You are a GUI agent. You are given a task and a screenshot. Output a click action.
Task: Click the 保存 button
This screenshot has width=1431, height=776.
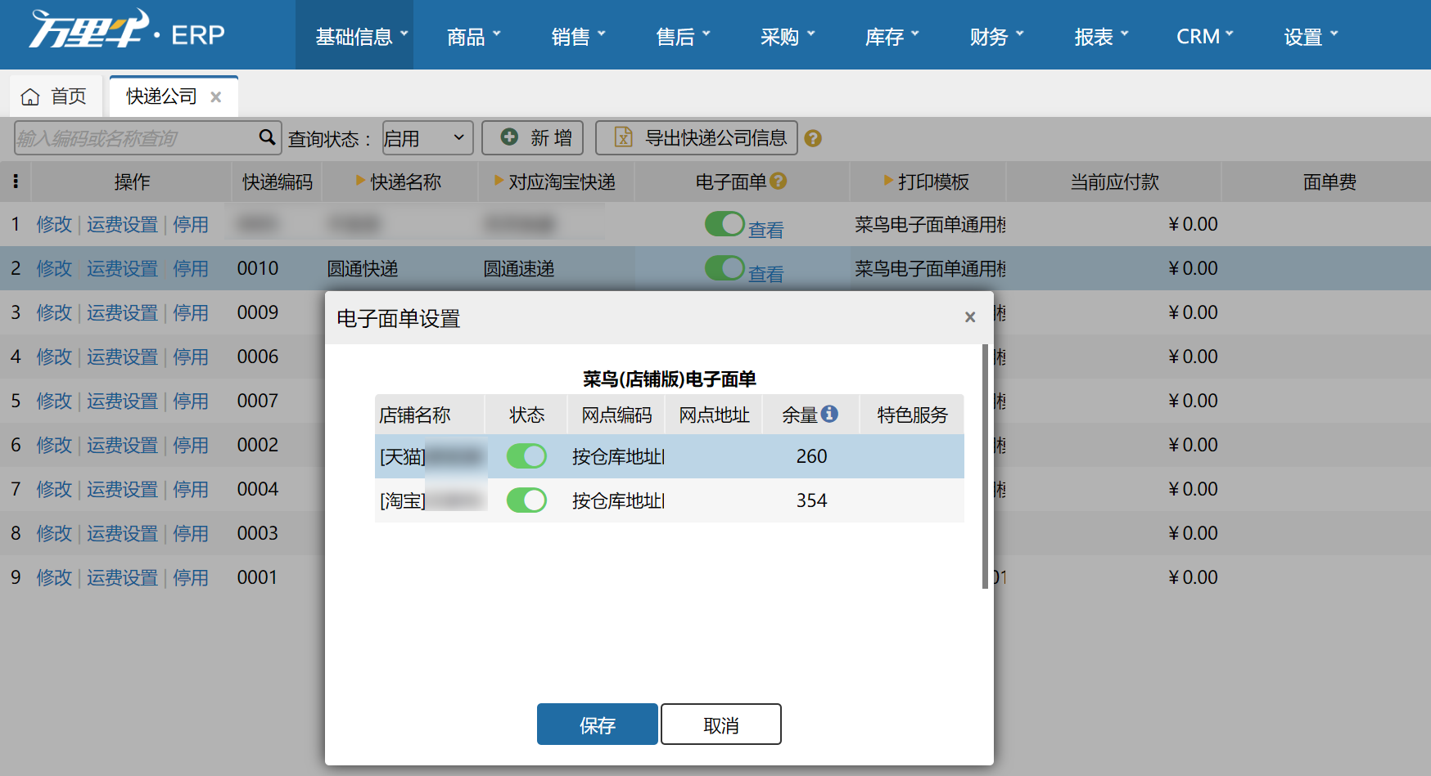click(598, 724)
